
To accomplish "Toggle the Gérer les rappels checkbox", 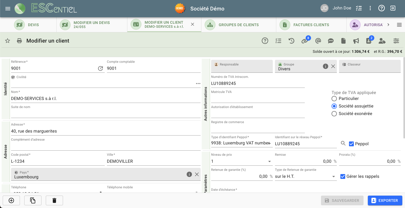I will (x=343, y=176).
